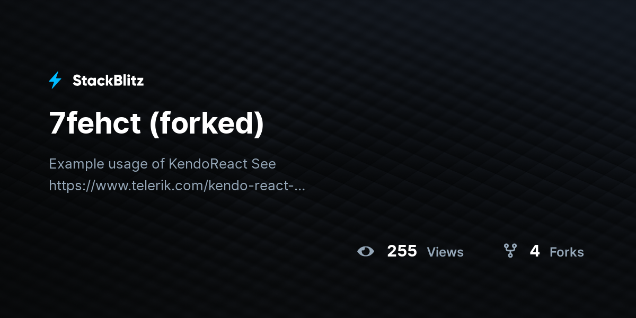Click the word (forked) in the title
This screenshot has width=636, height=318.
[x=207, y=123]
